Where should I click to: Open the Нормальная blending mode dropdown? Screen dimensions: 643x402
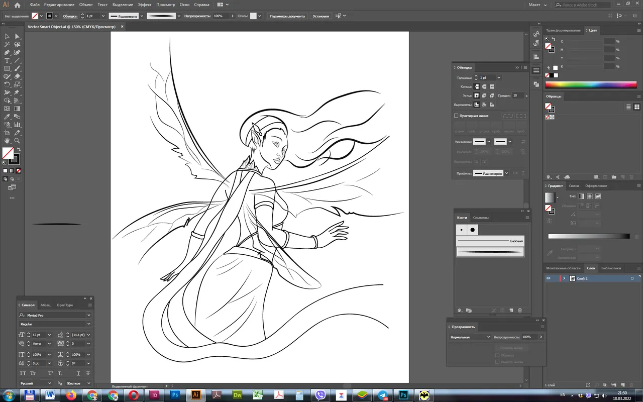[470, 337]
